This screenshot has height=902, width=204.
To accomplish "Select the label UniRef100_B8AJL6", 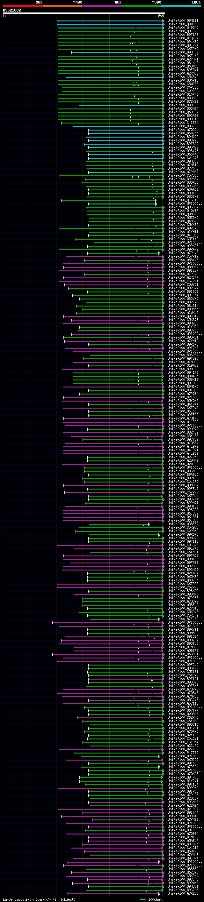I will tap(183, 105).
